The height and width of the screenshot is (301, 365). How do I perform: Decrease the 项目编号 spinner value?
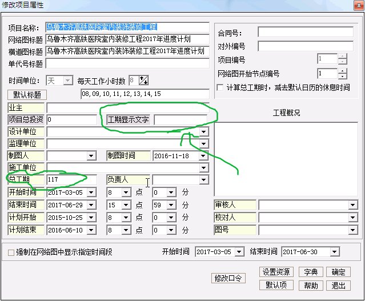pos(342,62)
